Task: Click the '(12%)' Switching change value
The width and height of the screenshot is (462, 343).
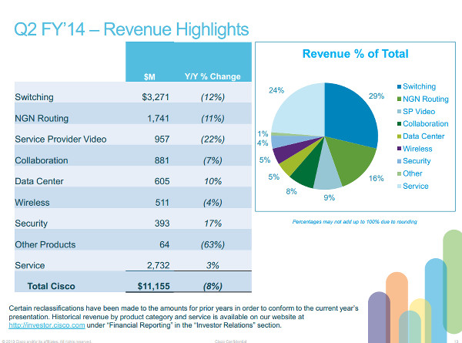Action: coord(213,97)
